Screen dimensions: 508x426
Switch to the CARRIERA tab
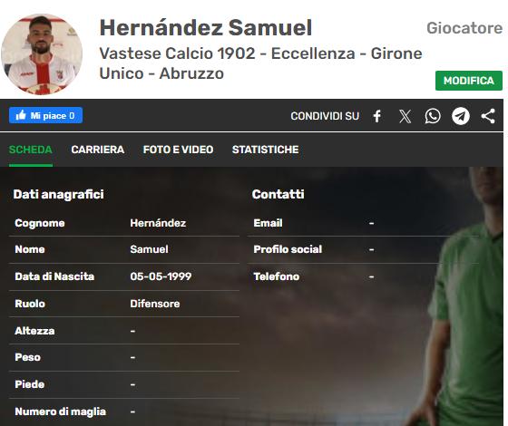point(98,150)
